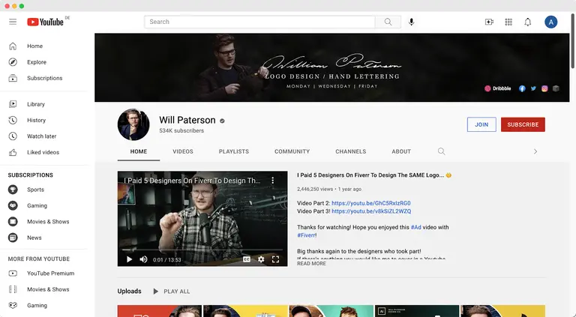Viewport: 576px width, 317px height.
Task: Focus the Search input field
Action: (259, 22)
